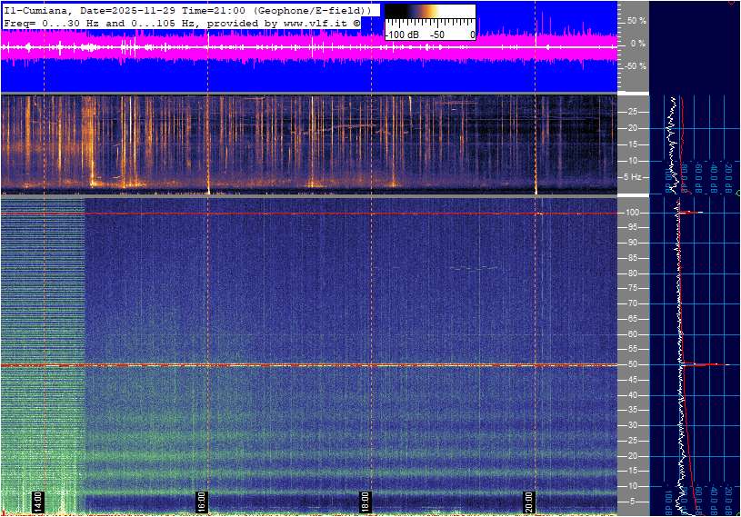Select the 16:00 time label
Screen dimensions: 741x517
click(x=201, y=501)
